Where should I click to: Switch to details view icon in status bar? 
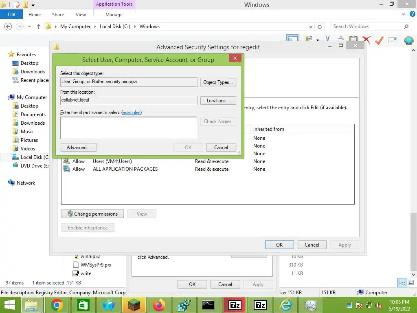point(402,282)
